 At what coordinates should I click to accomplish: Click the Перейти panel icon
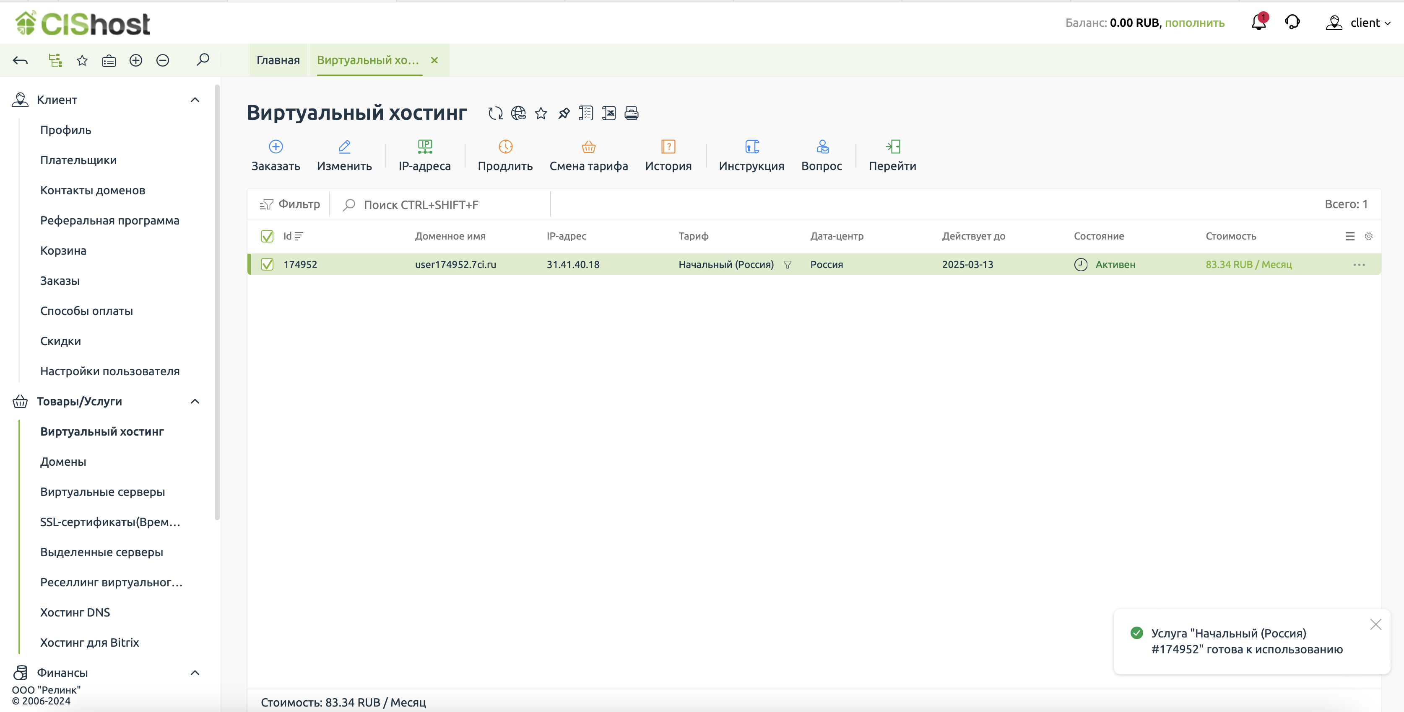[x=892, y=147]
